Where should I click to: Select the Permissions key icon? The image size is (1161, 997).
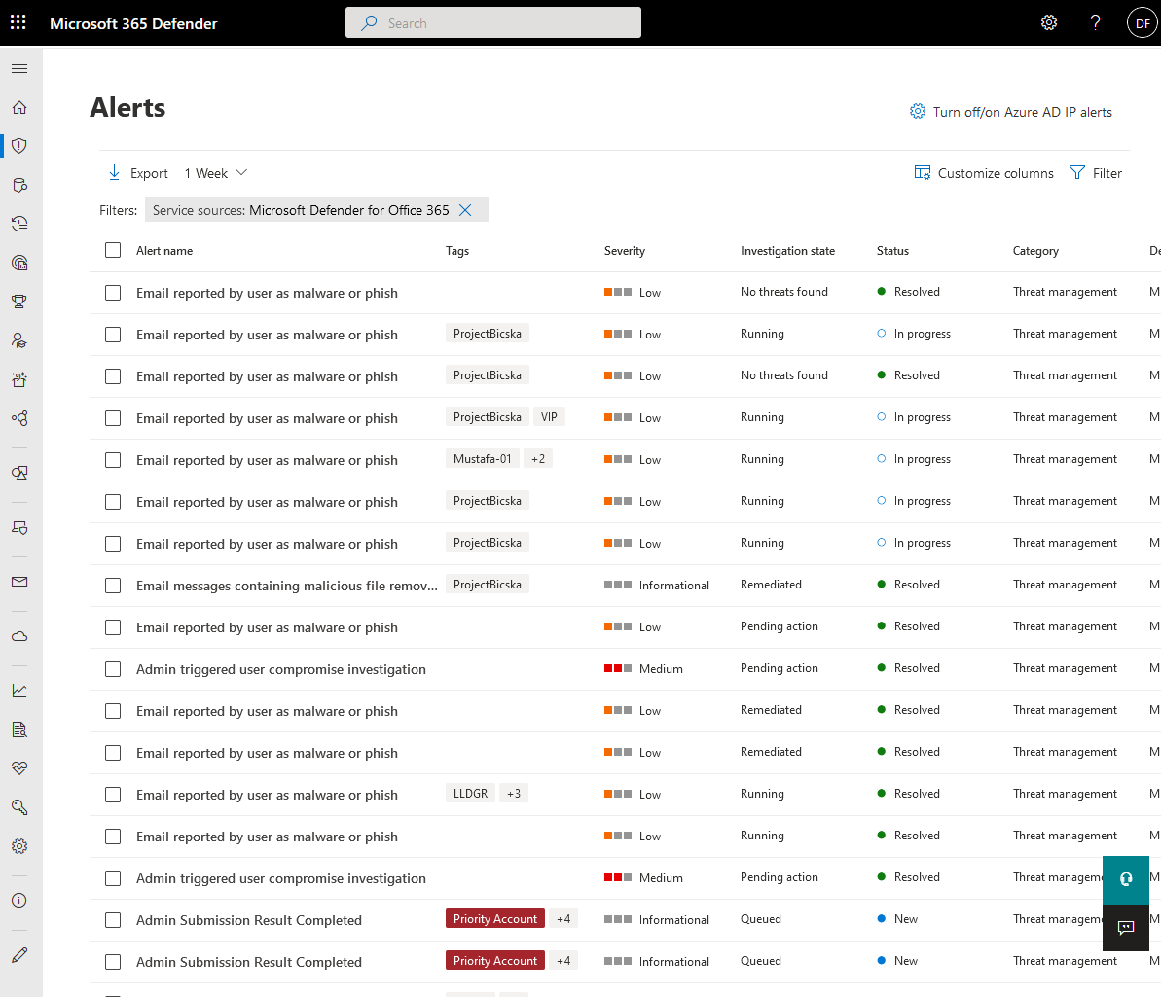(x=18, y=807)
